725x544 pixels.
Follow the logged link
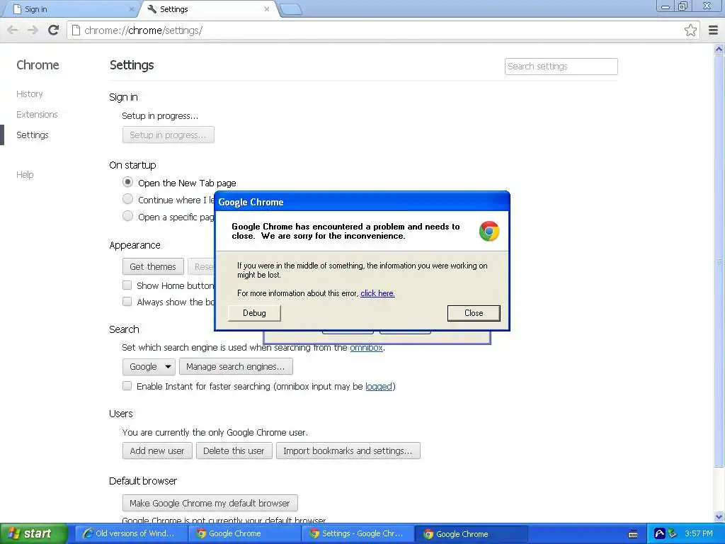(379, 386)
